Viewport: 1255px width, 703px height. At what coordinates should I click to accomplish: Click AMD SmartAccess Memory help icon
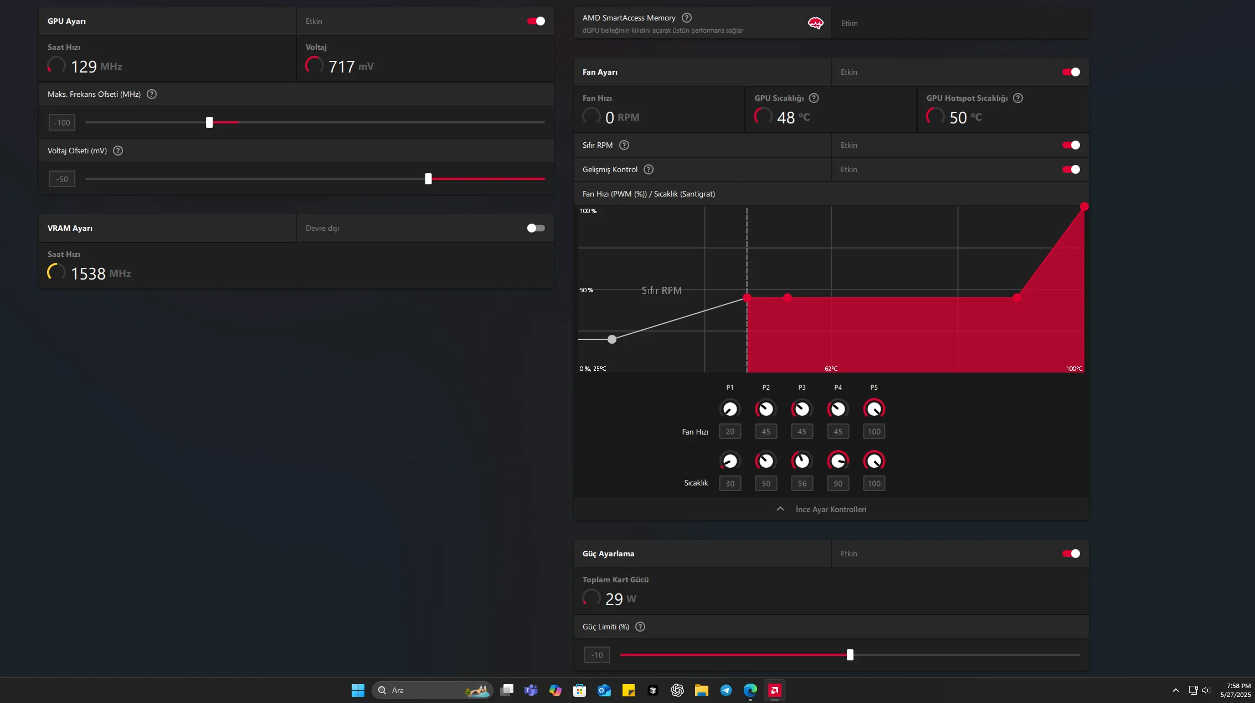point(687,18)
